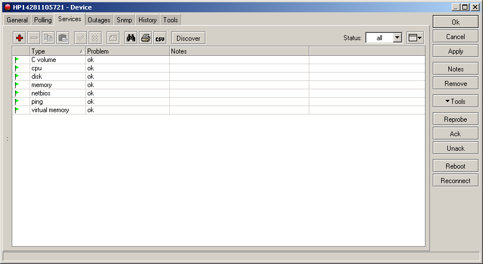483x264 pixels.
Task: Click the printer icon
Action: coord(145,38)
